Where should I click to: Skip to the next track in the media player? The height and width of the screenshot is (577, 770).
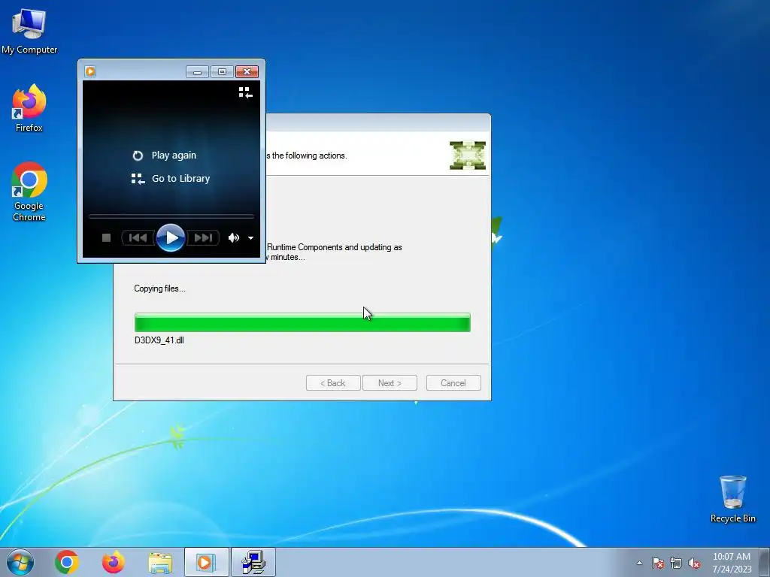click(203, 238)
